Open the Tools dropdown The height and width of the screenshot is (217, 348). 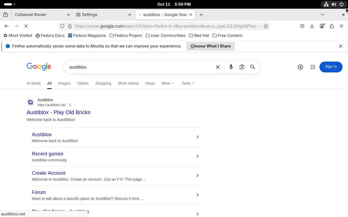click(188, 83)
